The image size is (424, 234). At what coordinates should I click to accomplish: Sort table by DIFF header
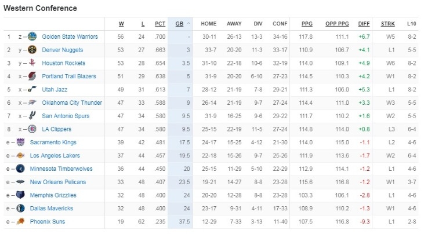point(364,24)
